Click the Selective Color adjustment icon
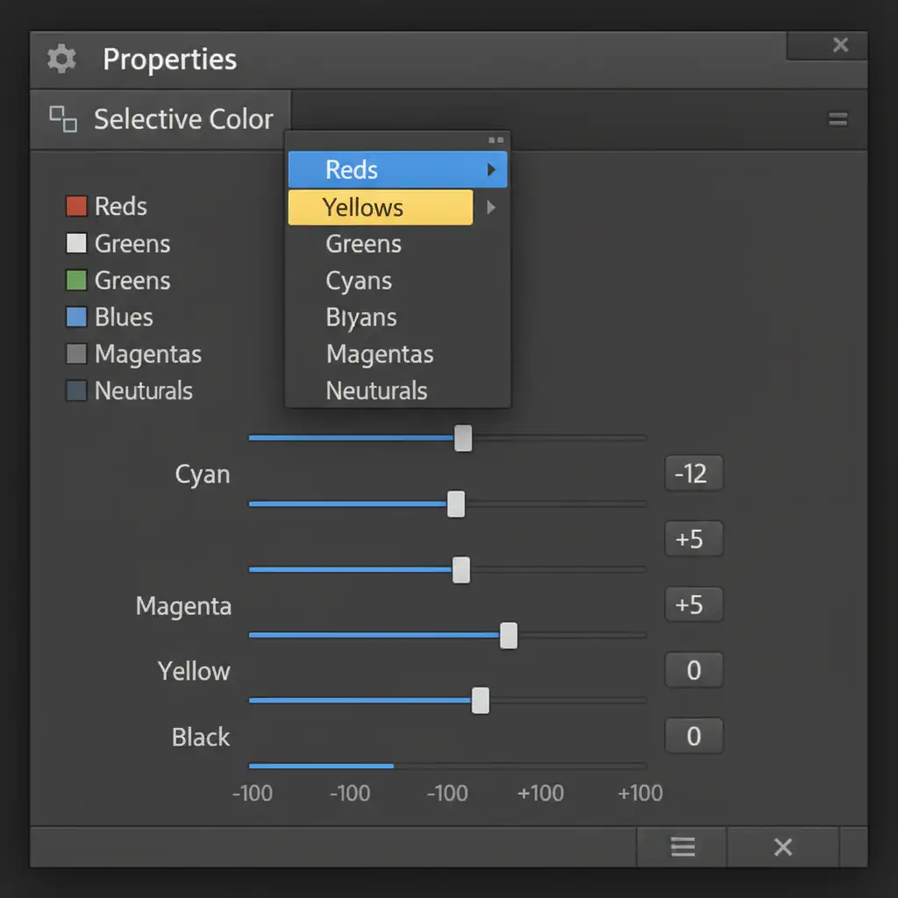This screenshot has height=898, width=898. [63, 119]
